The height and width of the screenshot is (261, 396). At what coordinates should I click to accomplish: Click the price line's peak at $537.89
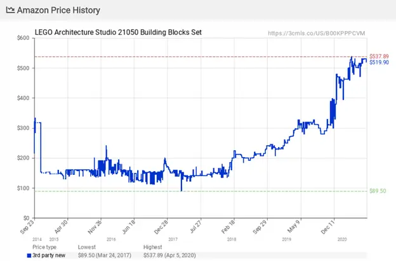[x=352, y=57]
